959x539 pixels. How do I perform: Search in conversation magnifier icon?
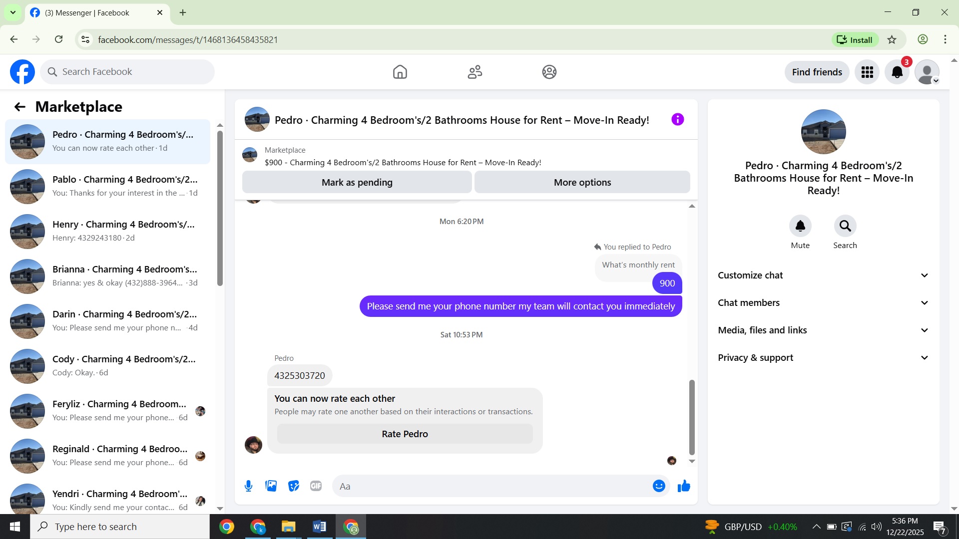point(845,227)
